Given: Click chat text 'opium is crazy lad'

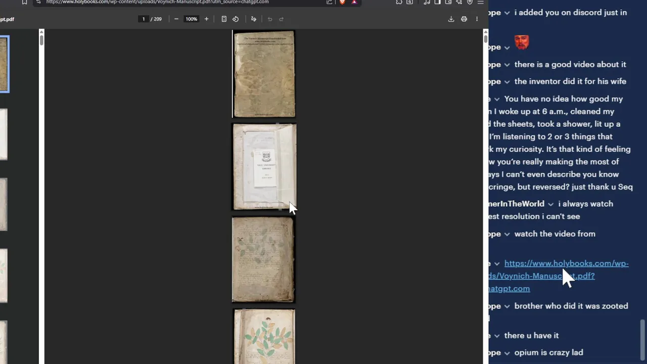Looking at the screenshot, I should (548, 352).
